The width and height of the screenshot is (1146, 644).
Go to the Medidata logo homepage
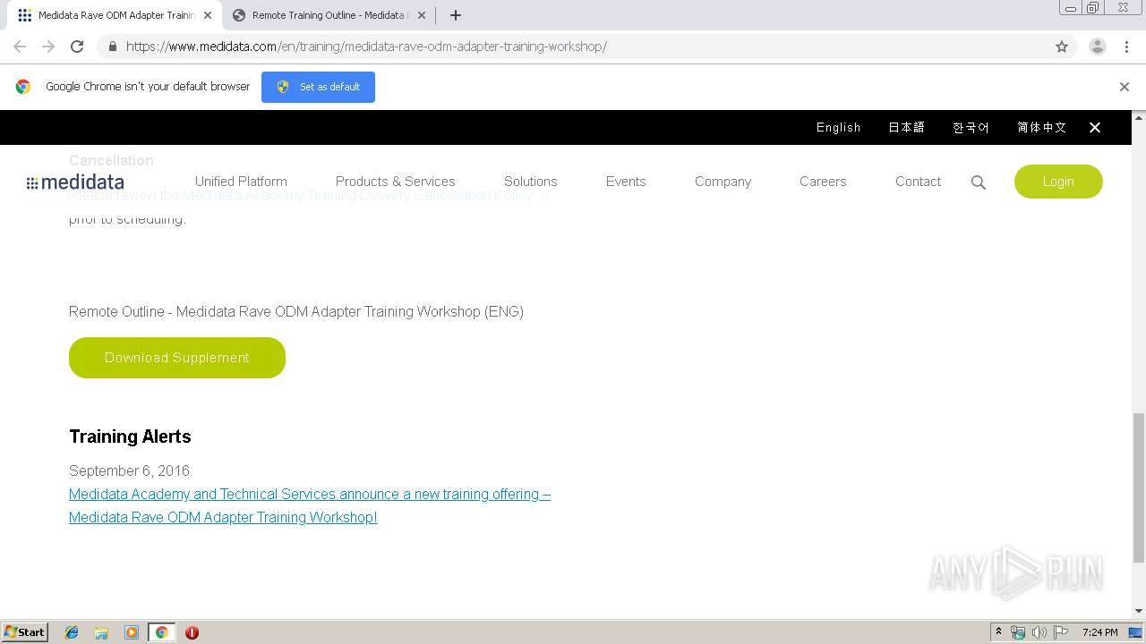click(75, 182)
